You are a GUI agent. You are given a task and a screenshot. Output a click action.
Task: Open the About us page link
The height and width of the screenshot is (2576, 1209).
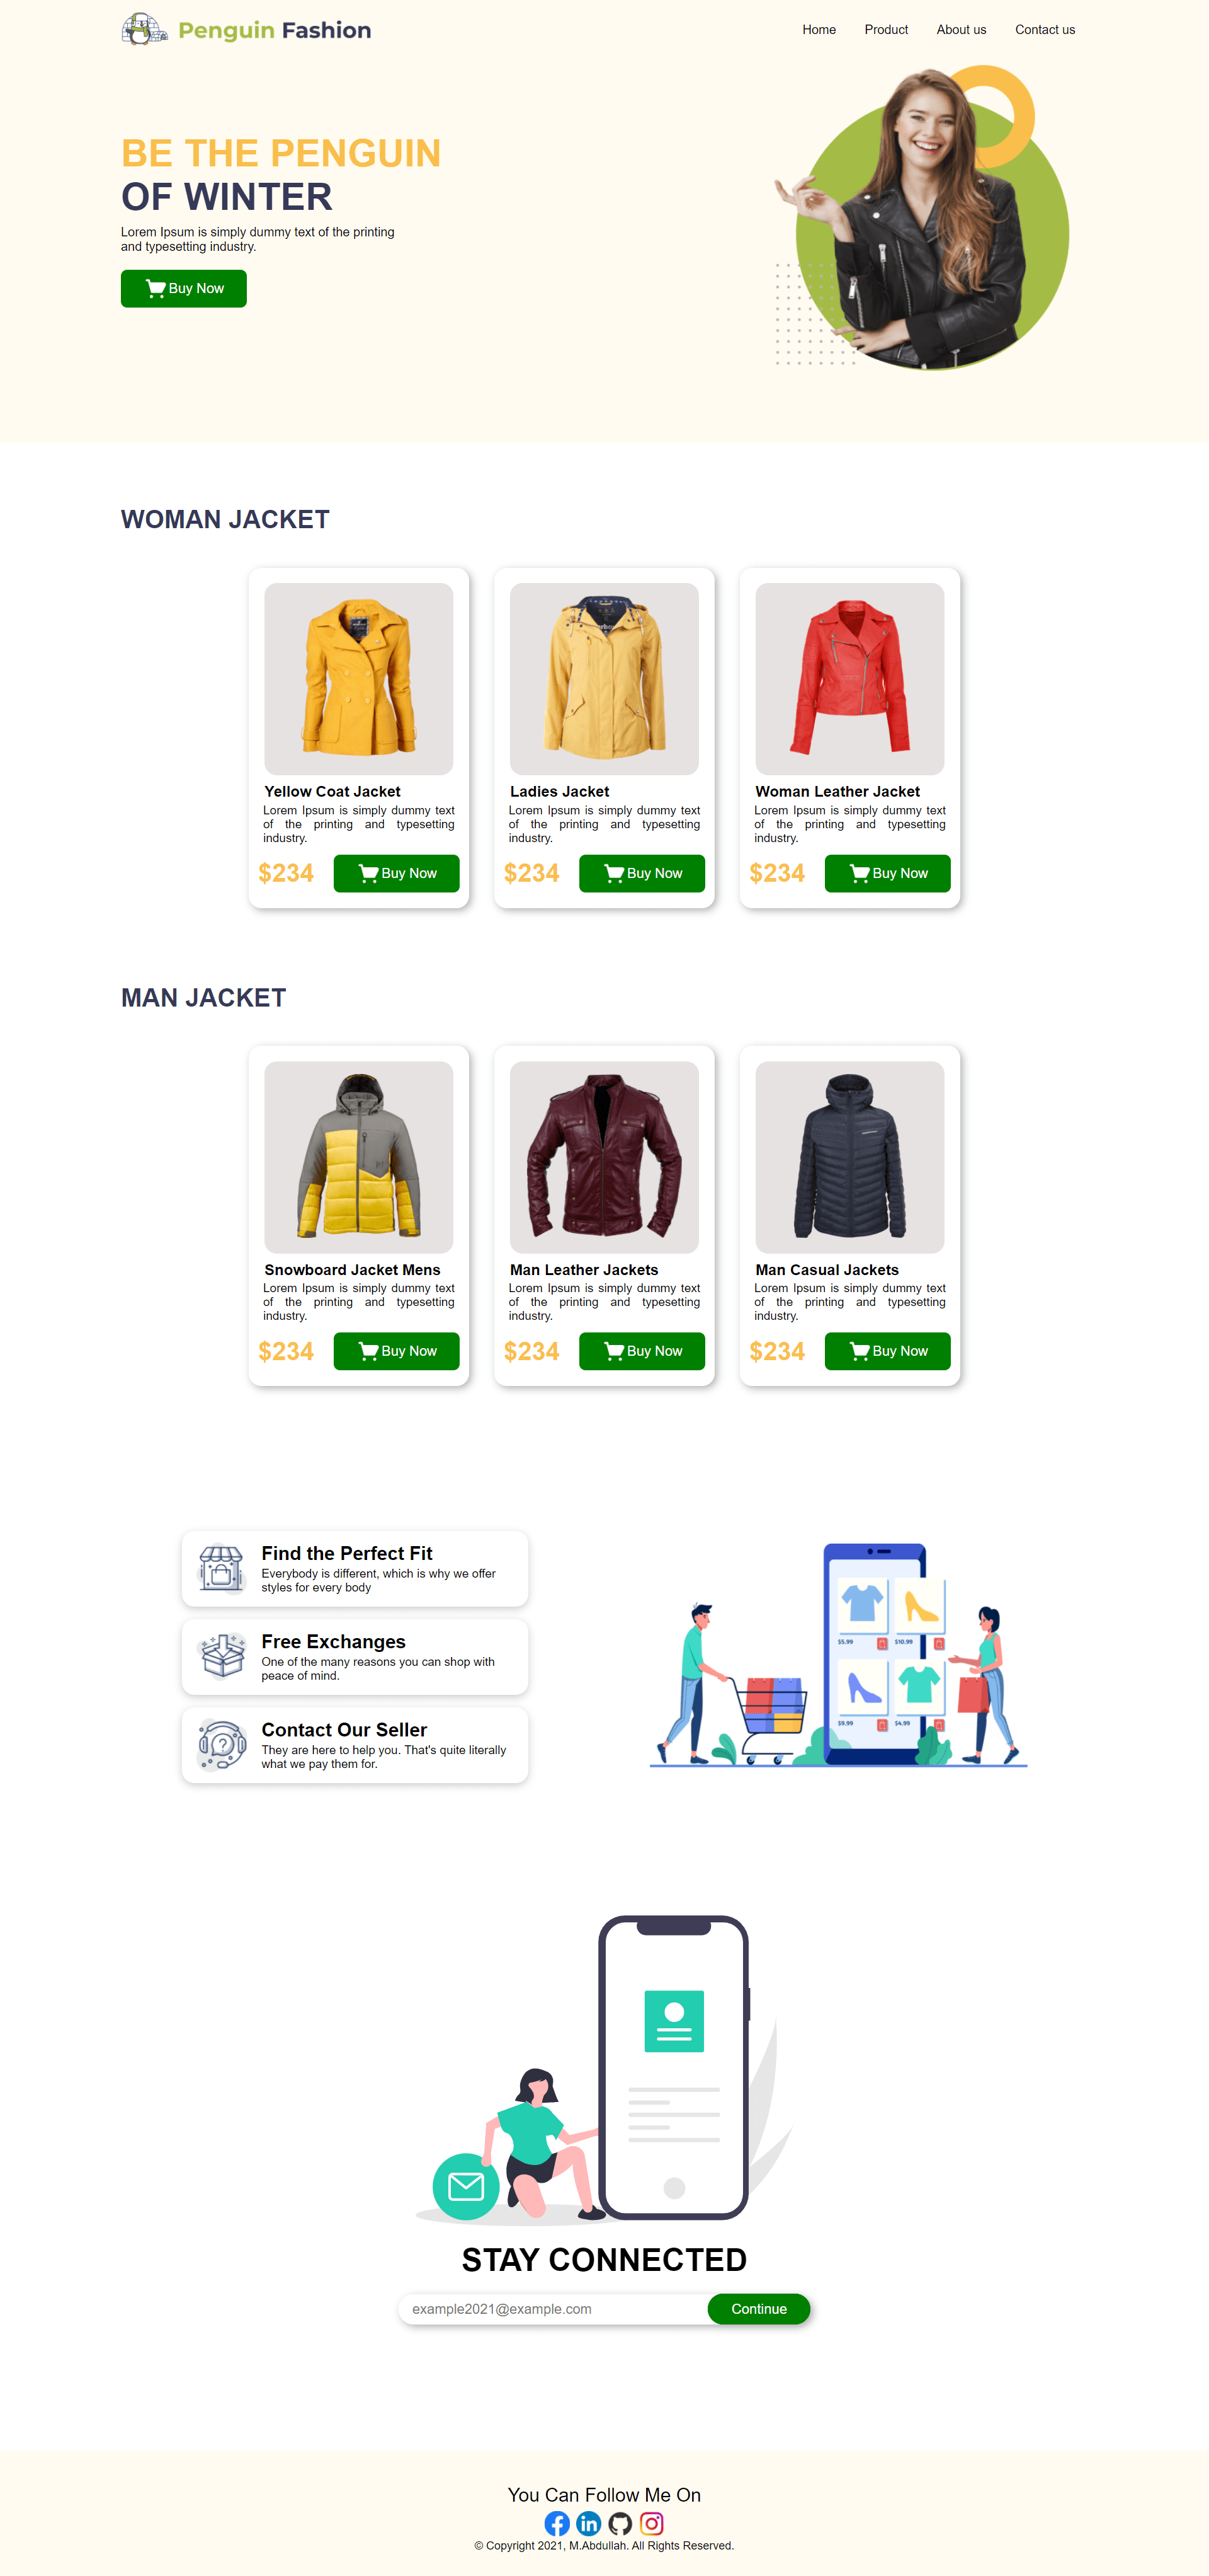960,30
